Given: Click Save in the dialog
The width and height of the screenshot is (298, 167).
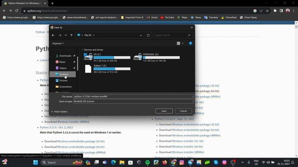Looking at the screenshot, I should coord(164,111).
